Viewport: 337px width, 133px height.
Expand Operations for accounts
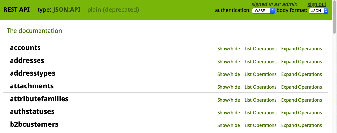[301, 49]
